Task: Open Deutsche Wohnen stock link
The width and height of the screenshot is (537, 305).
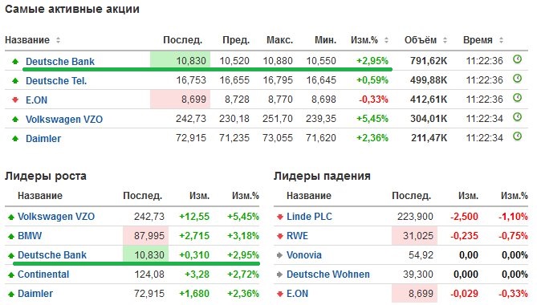Action: (328, 274)
